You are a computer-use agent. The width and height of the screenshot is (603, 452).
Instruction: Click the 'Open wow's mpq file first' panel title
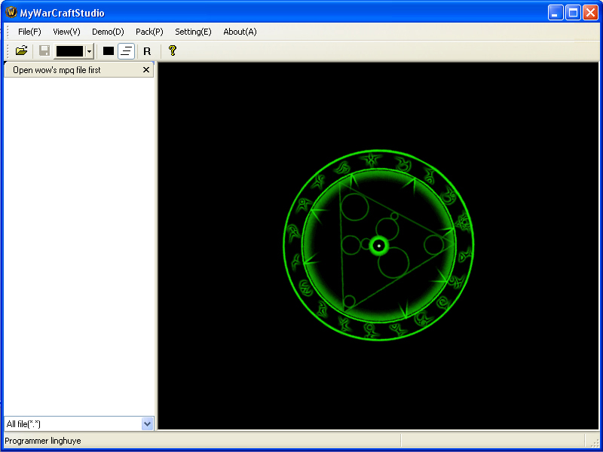57,70
